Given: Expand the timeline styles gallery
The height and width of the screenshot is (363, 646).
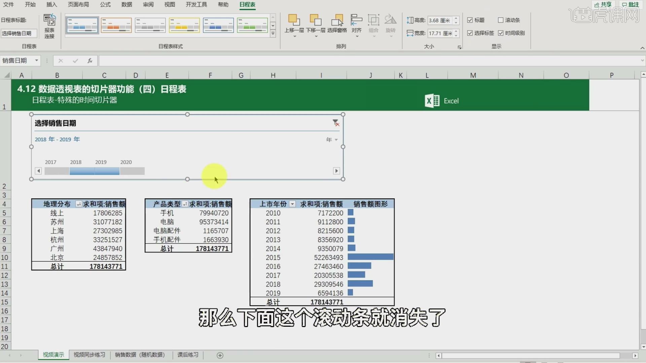Looking at the screenshot, I should coord(273,34).
